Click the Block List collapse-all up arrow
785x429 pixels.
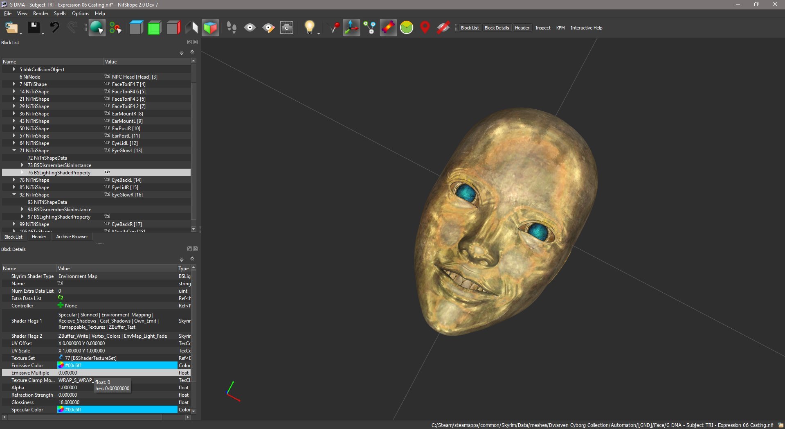click(x=192, y=52)
